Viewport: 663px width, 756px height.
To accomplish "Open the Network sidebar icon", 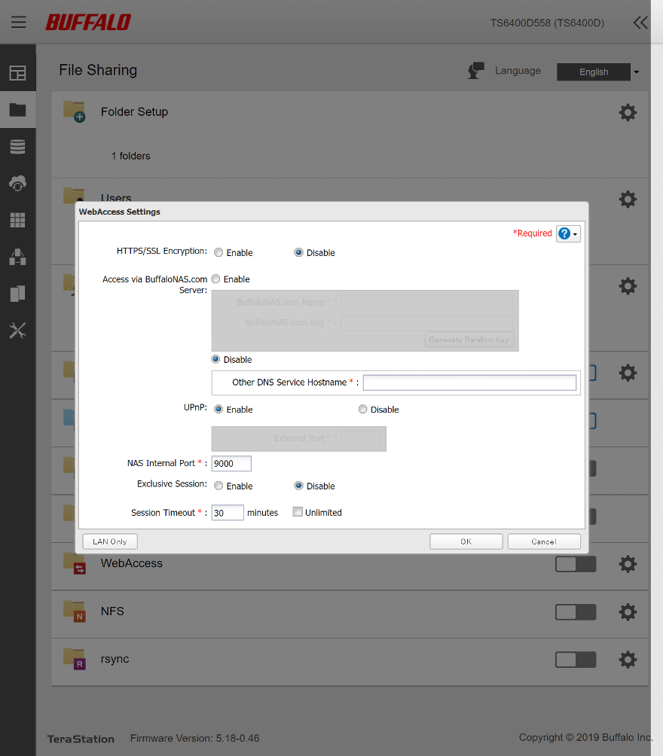I will click(x=18, y=257).
